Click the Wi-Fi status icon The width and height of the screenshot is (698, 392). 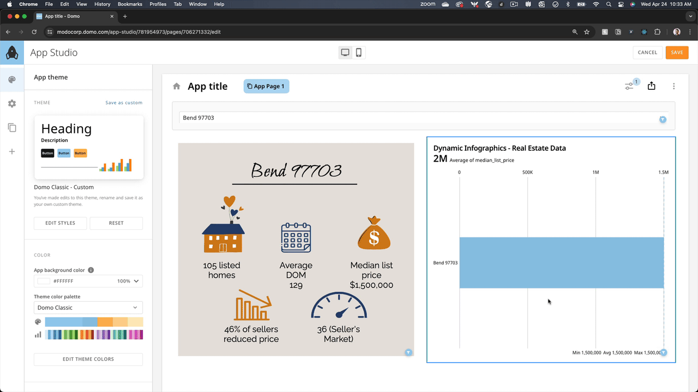coord(595,4)
